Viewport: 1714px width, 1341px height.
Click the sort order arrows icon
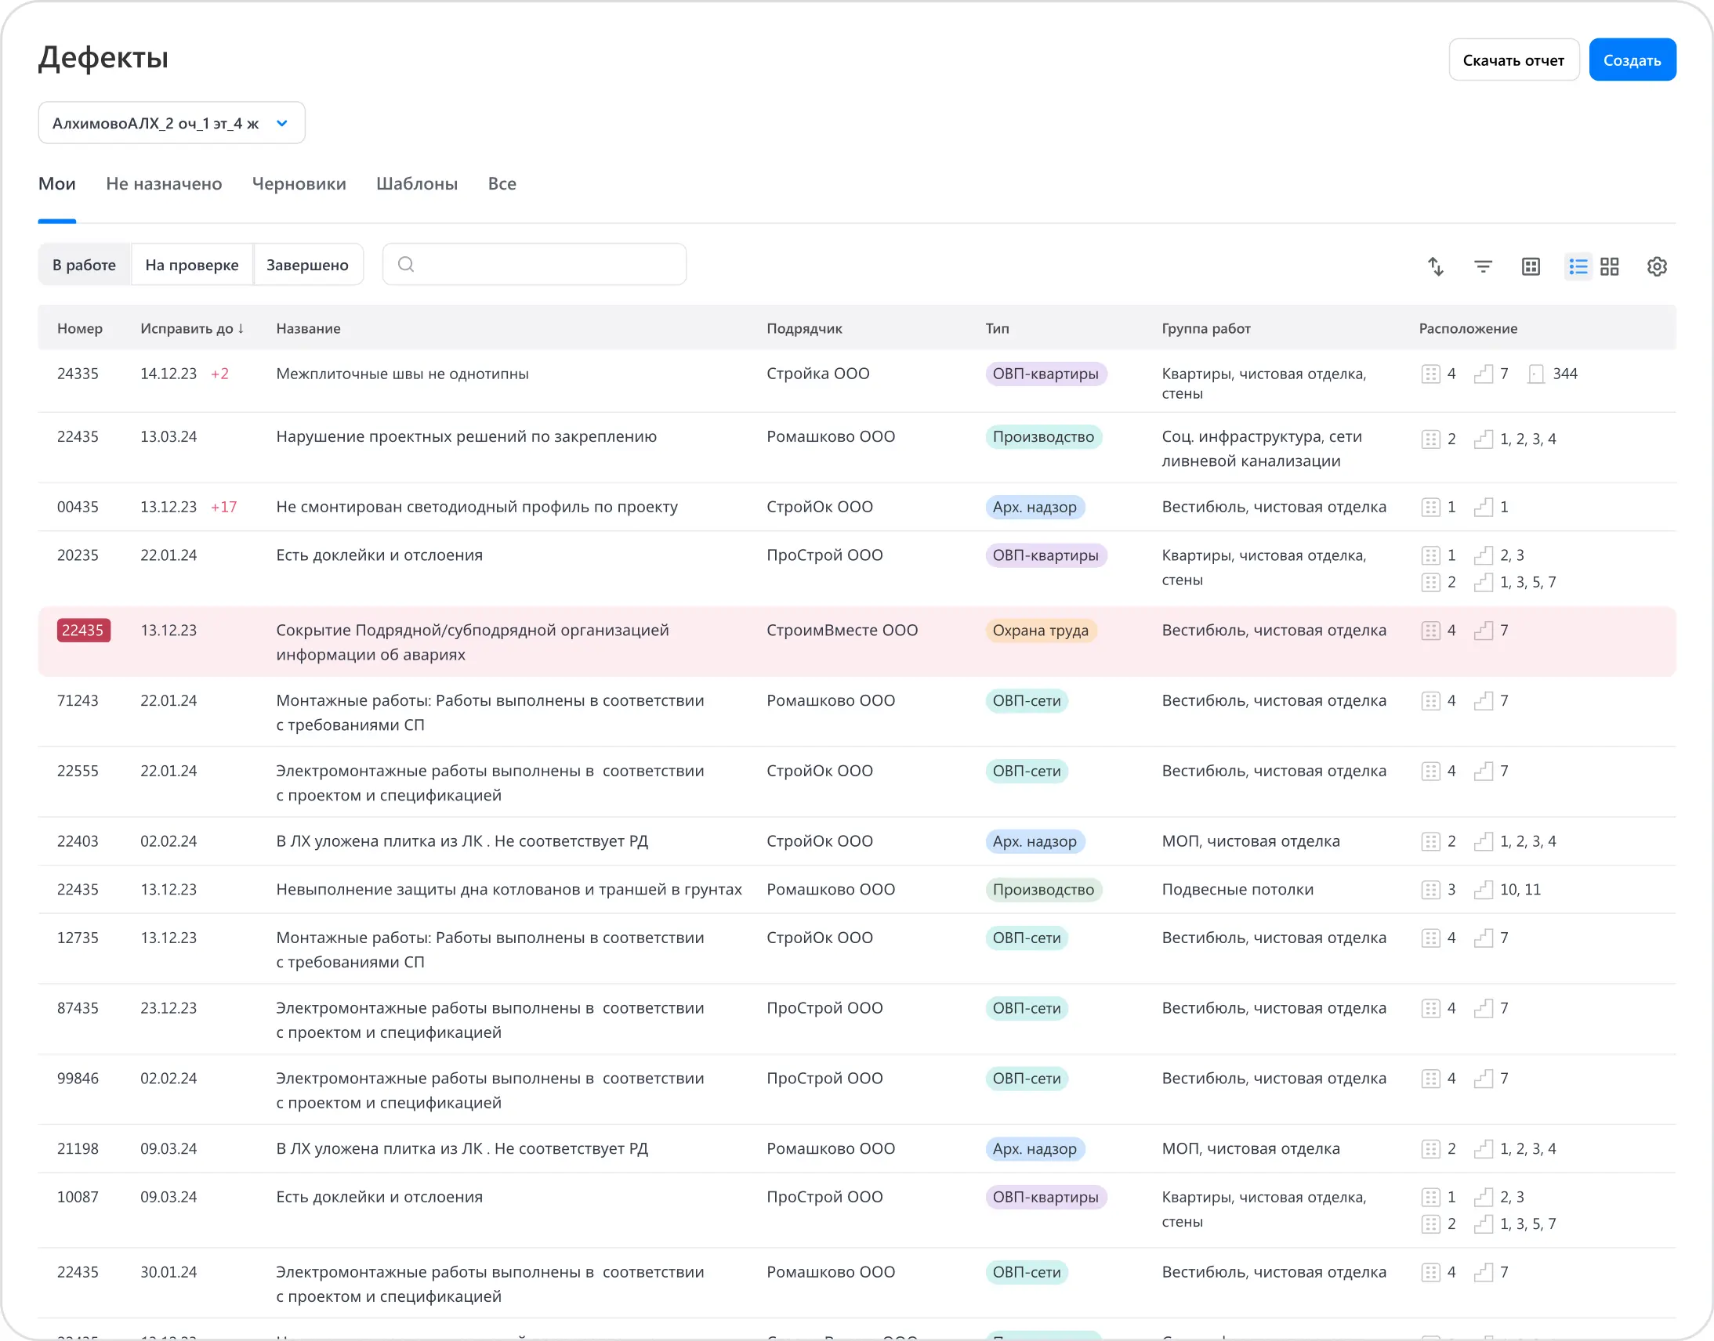[1436, 266]
